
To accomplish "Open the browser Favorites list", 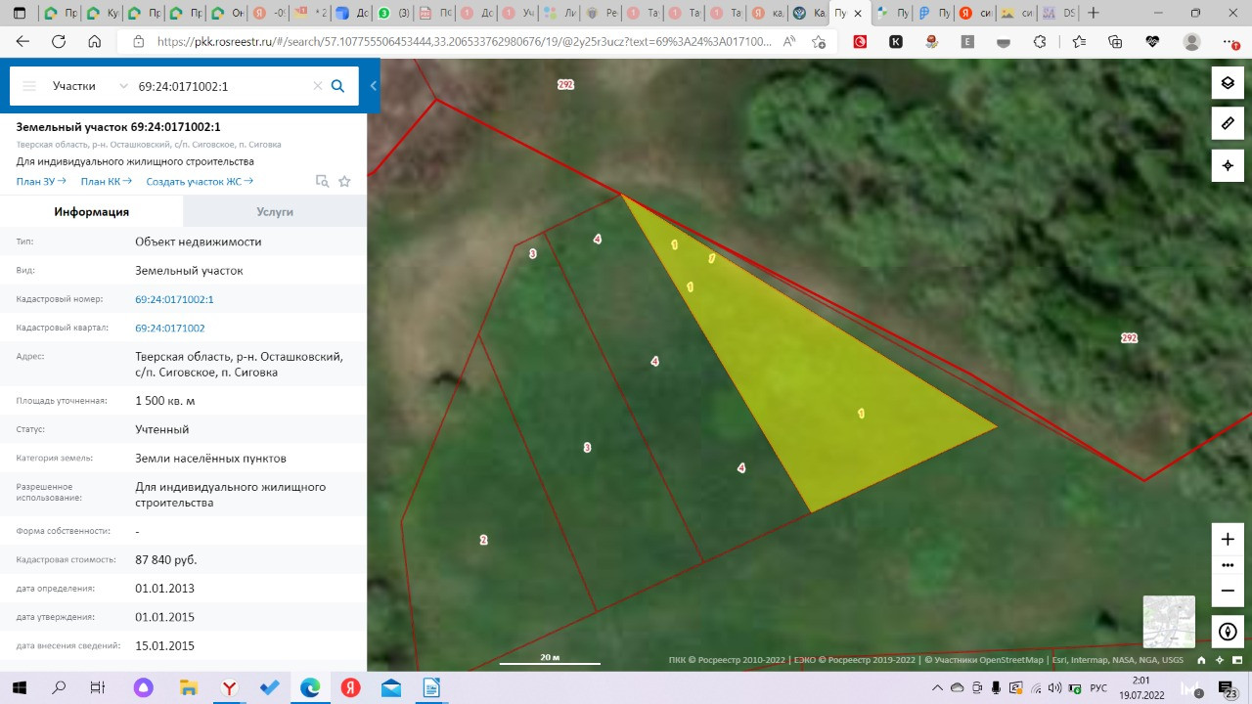I will (x=1079, y=42).
